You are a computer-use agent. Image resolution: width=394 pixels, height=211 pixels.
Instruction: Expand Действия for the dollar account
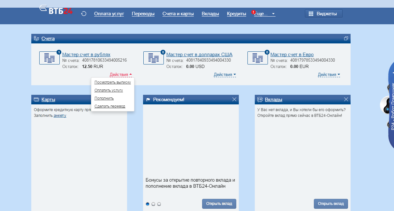tap(225, 75)
